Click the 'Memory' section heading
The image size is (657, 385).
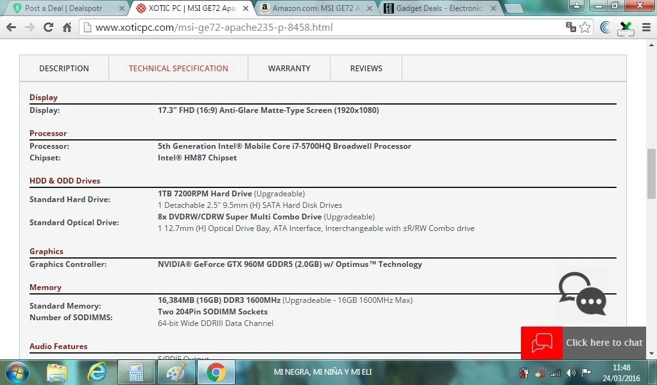point(46,287)
